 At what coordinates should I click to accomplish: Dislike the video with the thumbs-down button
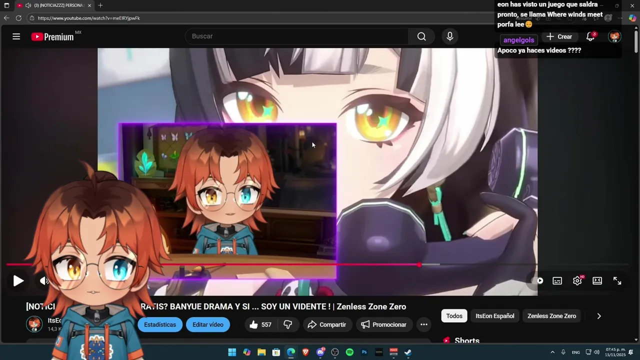pos(288,324)
